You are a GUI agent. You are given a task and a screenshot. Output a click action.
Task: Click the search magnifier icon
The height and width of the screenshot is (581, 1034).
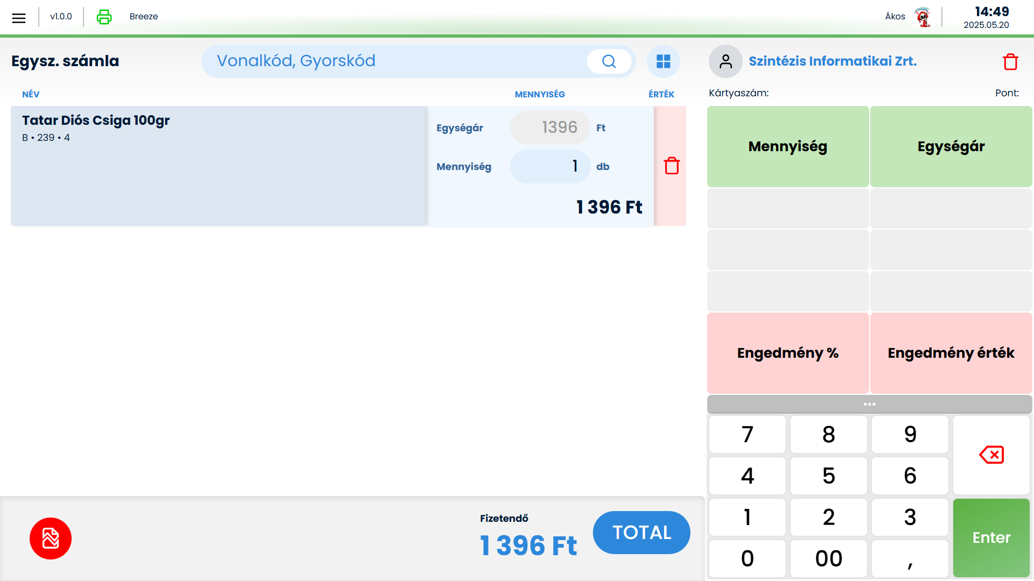pos(609,61)
